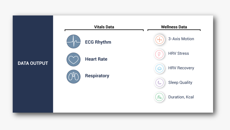Image resolution: width=230 pixels, height=130 pixels.
Task: Click the 3-Axis Motion text
Action: [181, 39]
